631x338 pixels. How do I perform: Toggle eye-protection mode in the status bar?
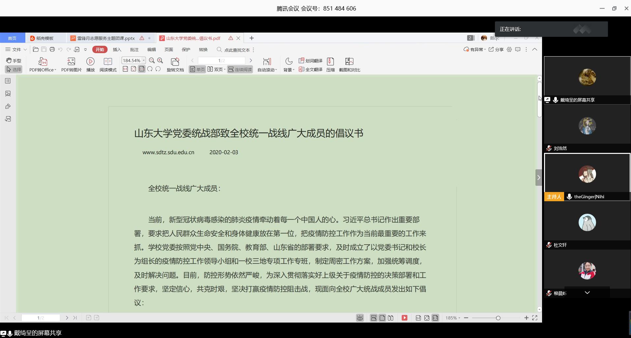360,318
